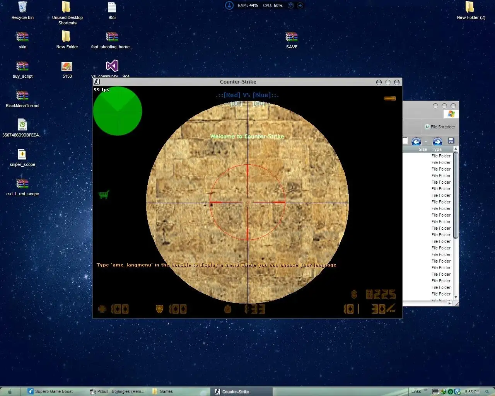Click the CPU: 60% readout
Screen dimensions: 495x396
[x=273, y=5]
